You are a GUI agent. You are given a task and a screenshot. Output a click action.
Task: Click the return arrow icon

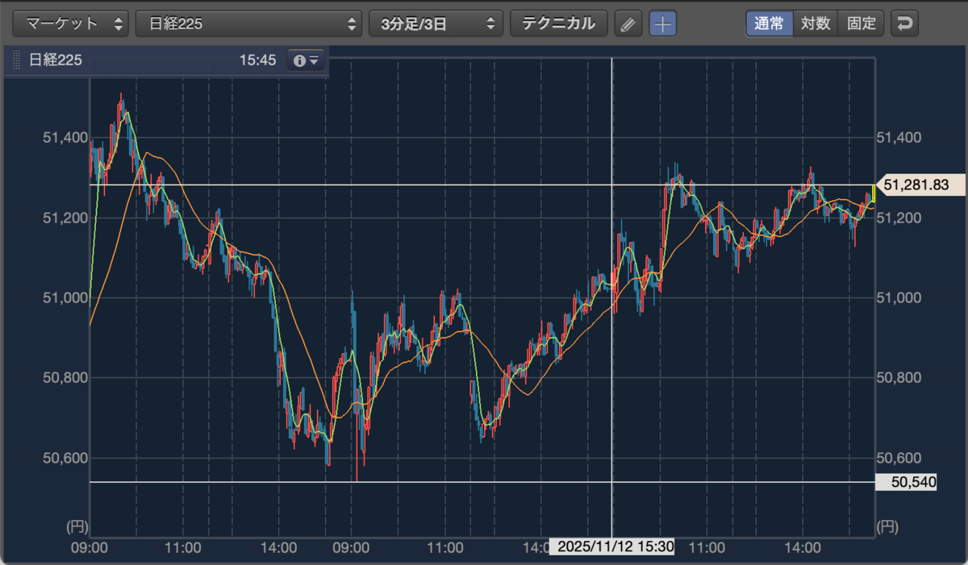905,24
